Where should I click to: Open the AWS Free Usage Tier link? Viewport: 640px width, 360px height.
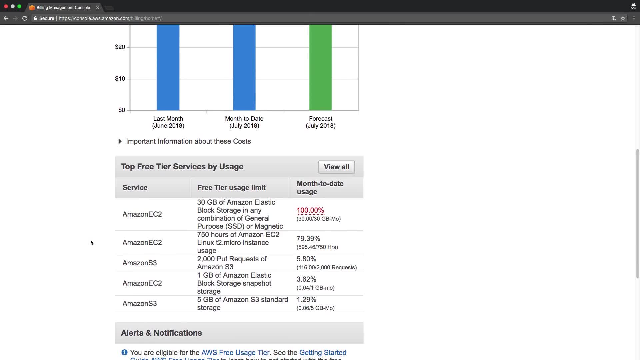coord(235,352)
